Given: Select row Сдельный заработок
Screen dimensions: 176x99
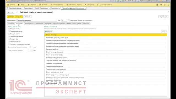Looking at the screenshot, I should [x=106, y=49].
